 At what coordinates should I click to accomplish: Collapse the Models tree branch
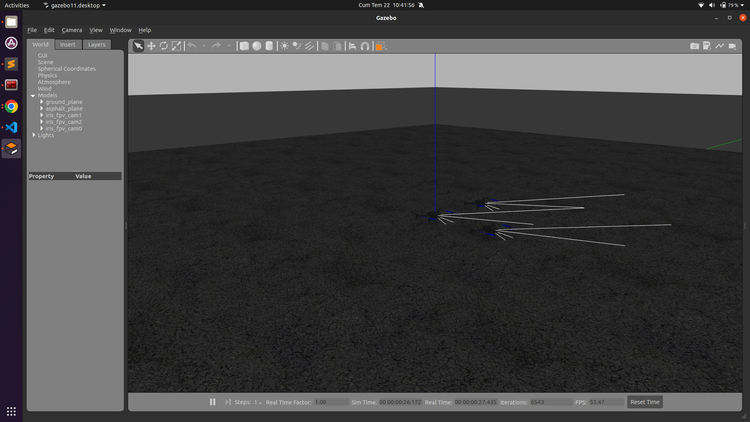click(33, 95)
